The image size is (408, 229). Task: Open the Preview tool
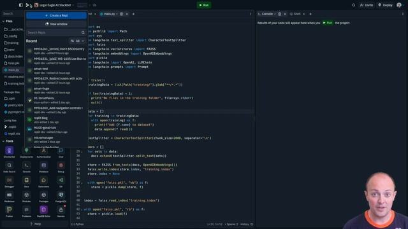pos(10,211)
